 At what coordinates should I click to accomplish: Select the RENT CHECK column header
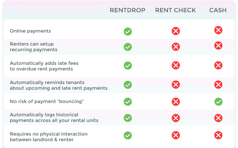(175, 10)
